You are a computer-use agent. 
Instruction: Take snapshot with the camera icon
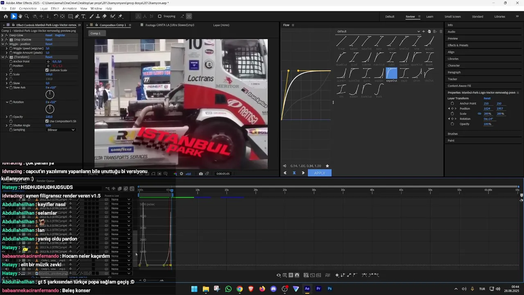pyautogui.click(x=201, y=174)
